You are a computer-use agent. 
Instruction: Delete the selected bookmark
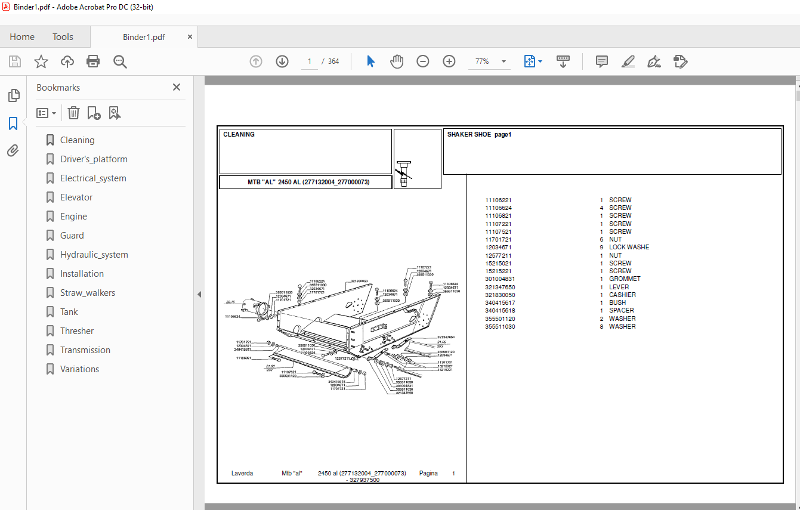[x=73, y=113]
